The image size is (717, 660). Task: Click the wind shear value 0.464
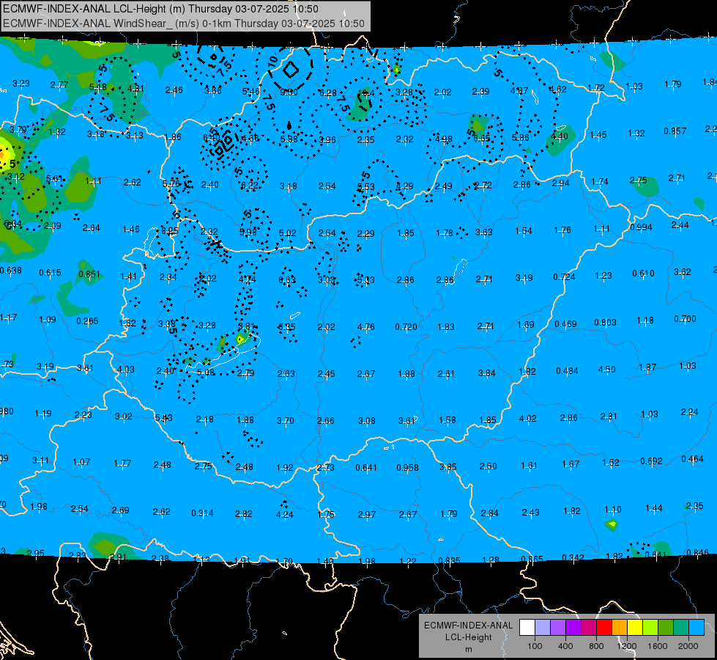pos(692,459)
